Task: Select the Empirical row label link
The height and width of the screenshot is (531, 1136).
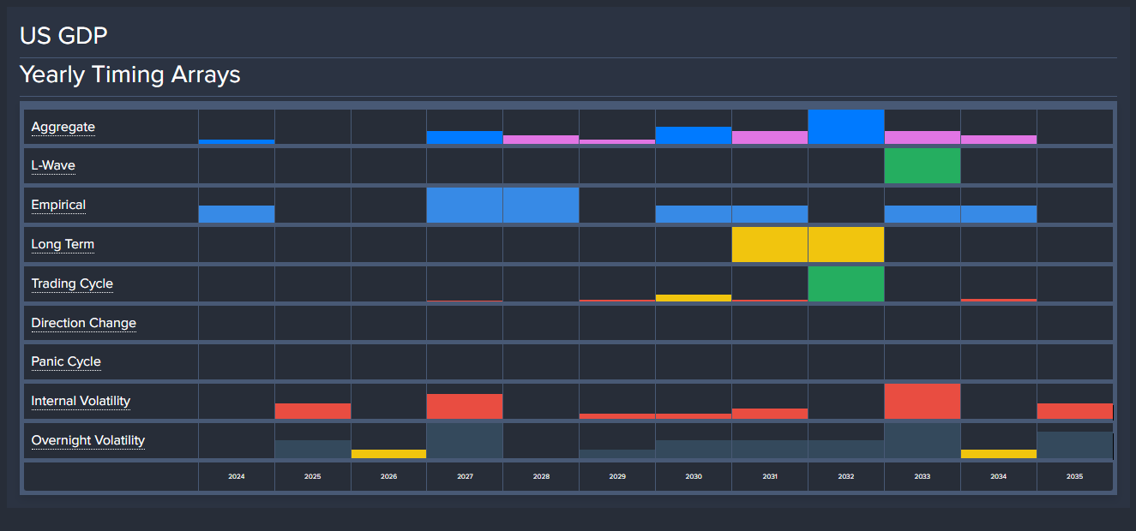Action: point(58,206)
